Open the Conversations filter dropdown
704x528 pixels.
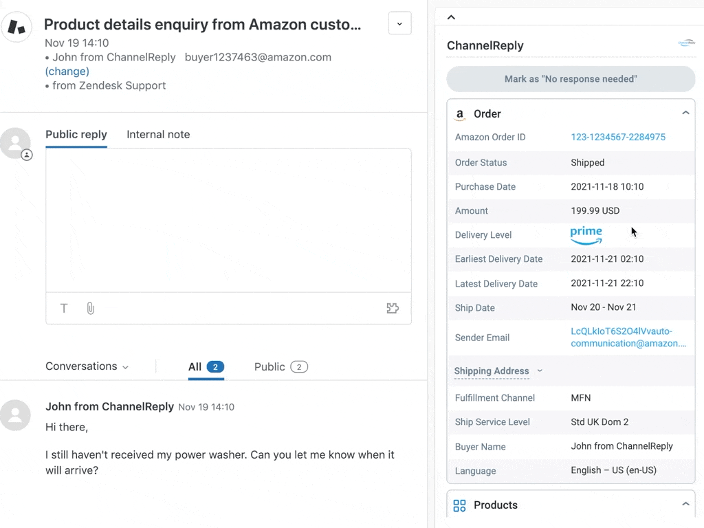click(87, 366)
